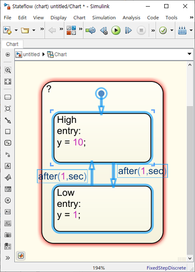Select the High state
Viewport: 195px width, 272px height.
pyautogui.click(x=102, y=138)
